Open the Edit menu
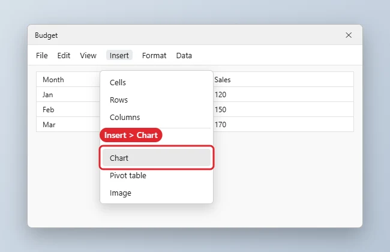This screenshot has width=390, height=252. 64,55
